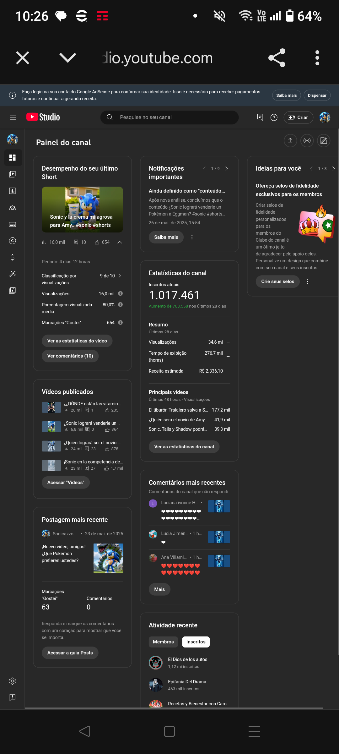The width and height of the screenshot is (339, 754).
Task: Click Acessar a guia Posts button
Action: pyautogui.click(x=70, y=653)
